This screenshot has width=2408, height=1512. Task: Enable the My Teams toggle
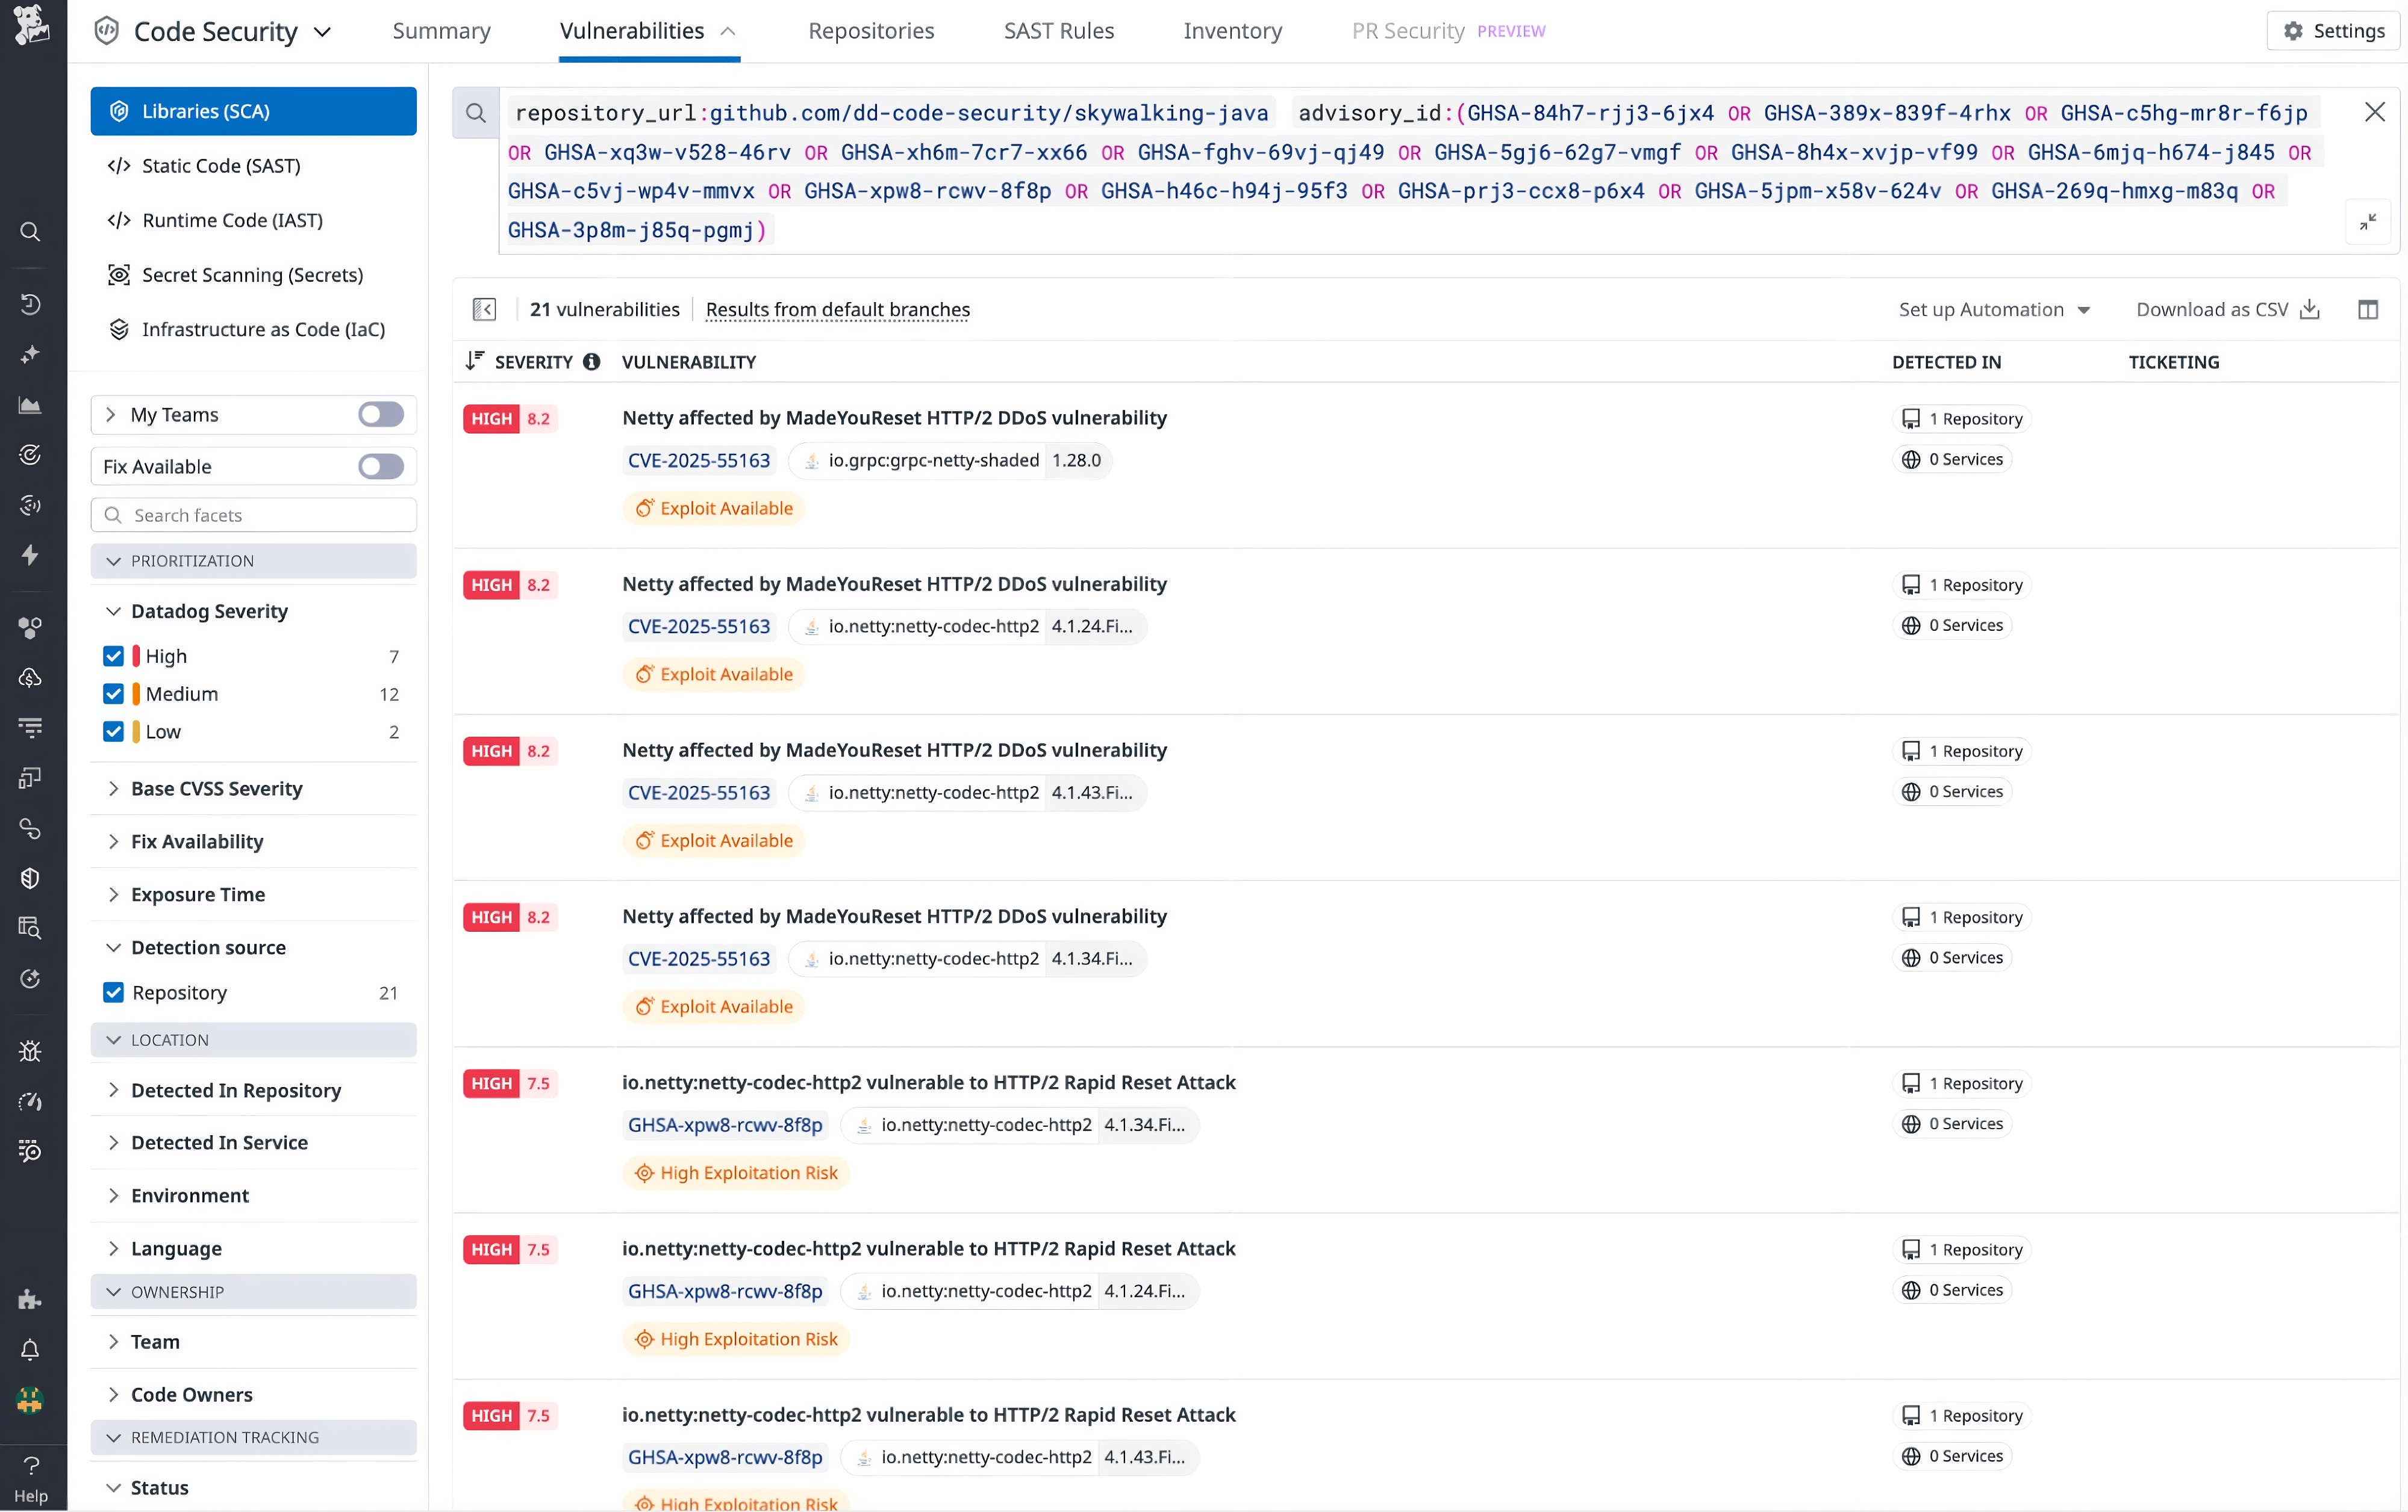379,414
